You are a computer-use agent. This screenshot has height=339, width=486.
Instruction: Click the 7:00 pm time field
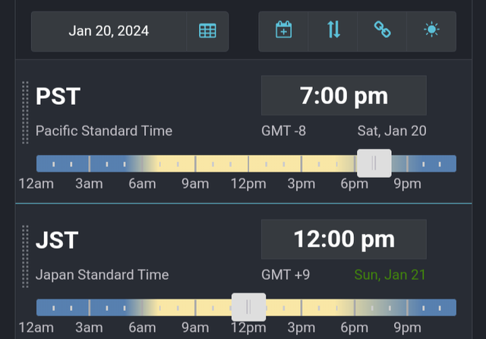coord(344,96)
